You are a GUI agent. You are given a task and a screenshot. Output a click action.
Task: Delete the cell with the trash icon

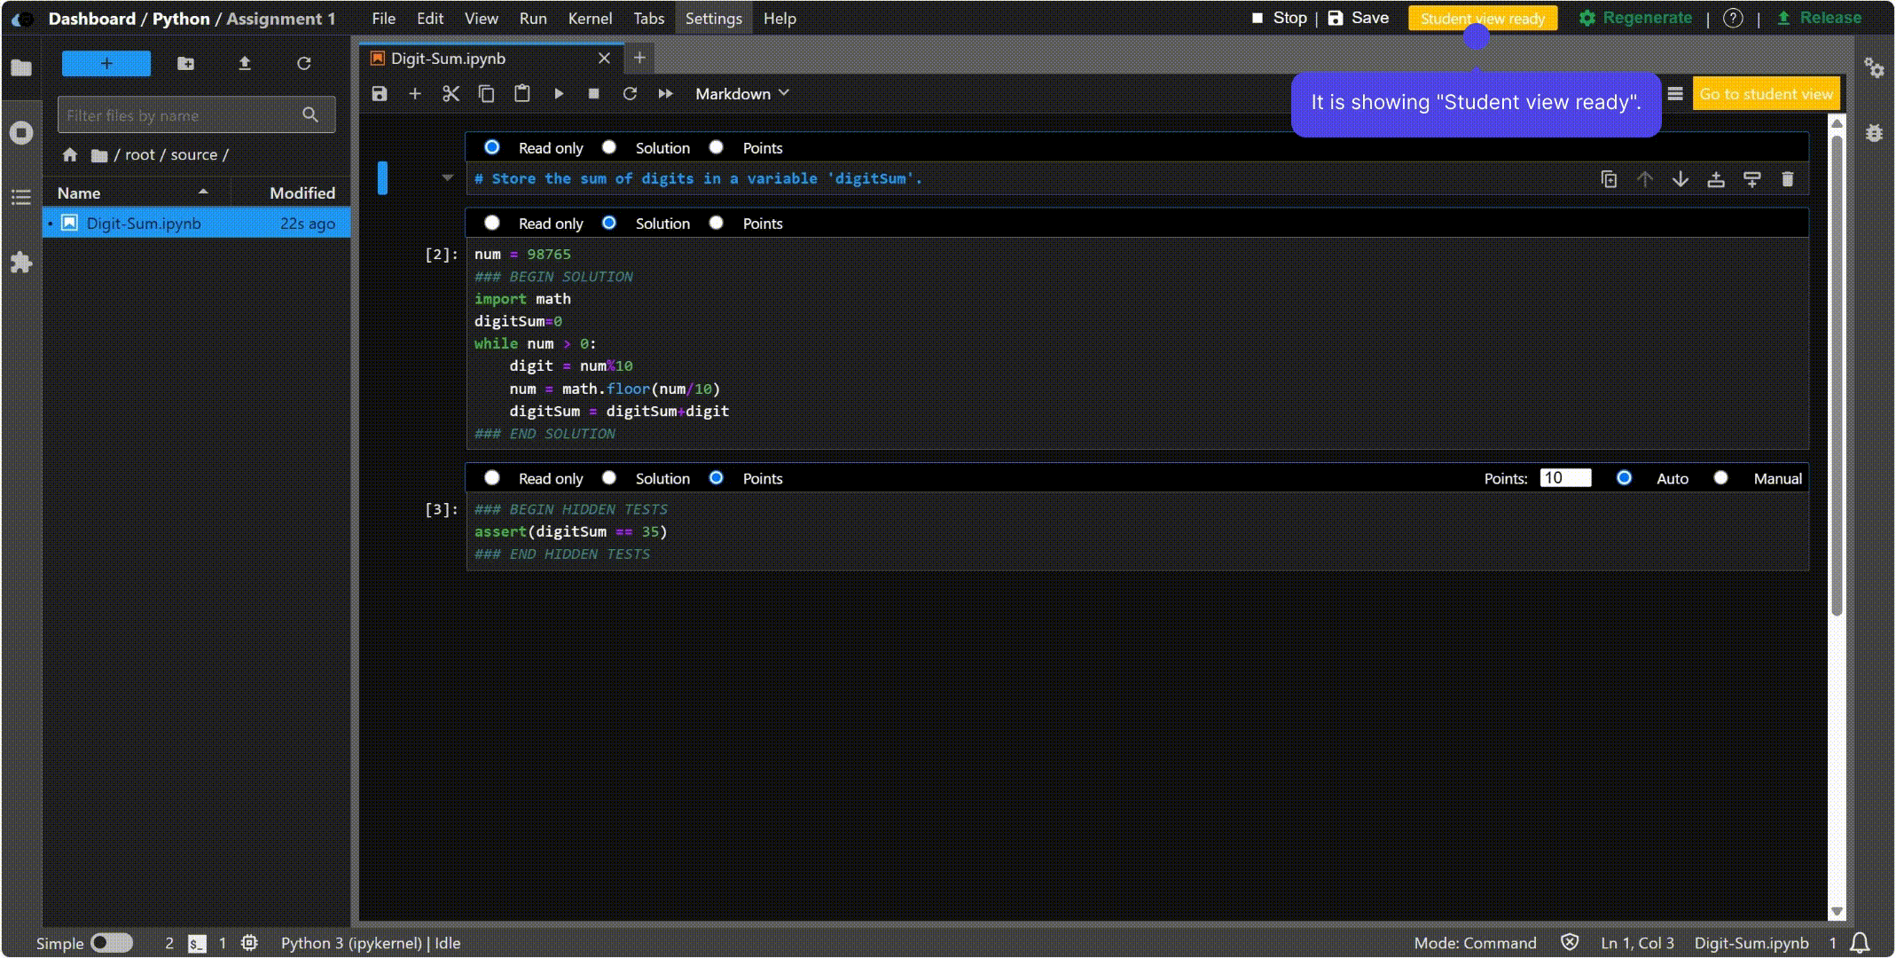(1788, 179)
